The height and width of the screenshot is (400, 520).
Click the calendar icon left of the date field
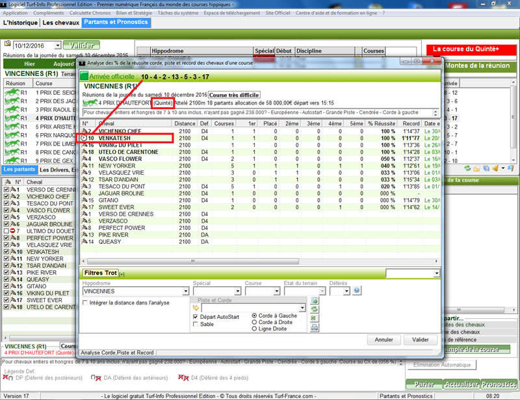click(8, 45)
